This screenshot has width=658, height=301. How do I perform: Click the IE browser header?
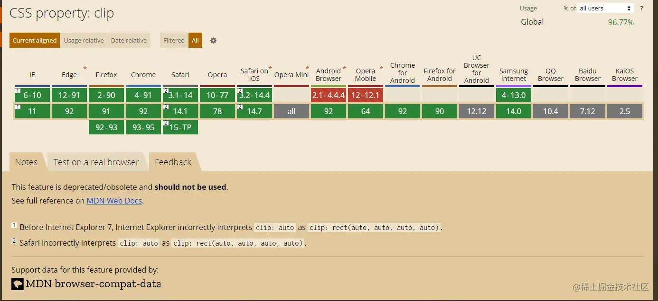[32, 75]
